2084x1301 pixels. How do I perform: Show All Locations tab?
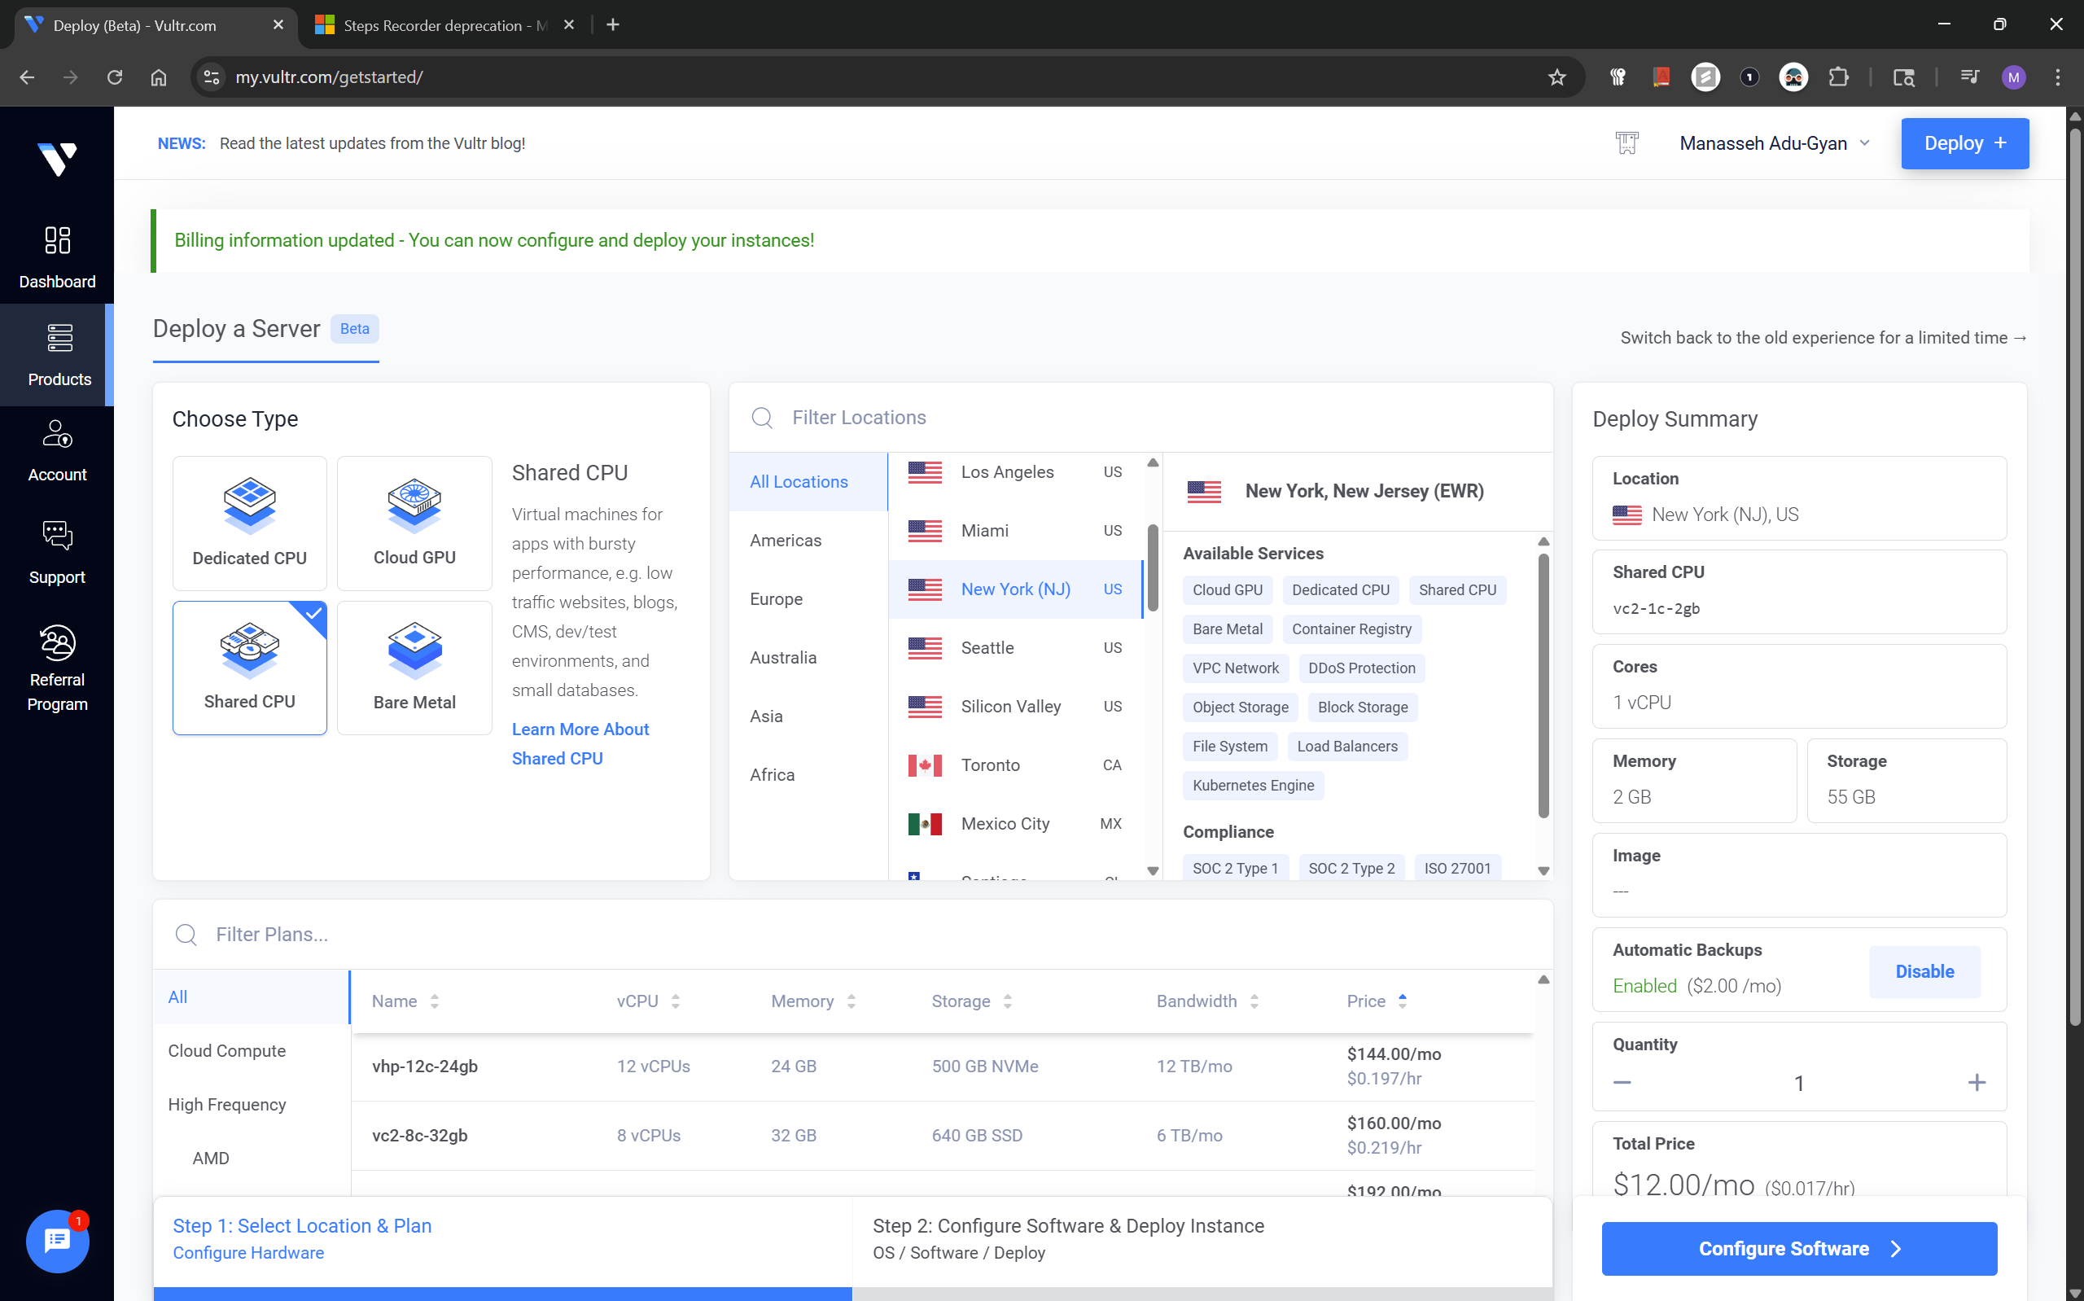(x=808, y=482)
